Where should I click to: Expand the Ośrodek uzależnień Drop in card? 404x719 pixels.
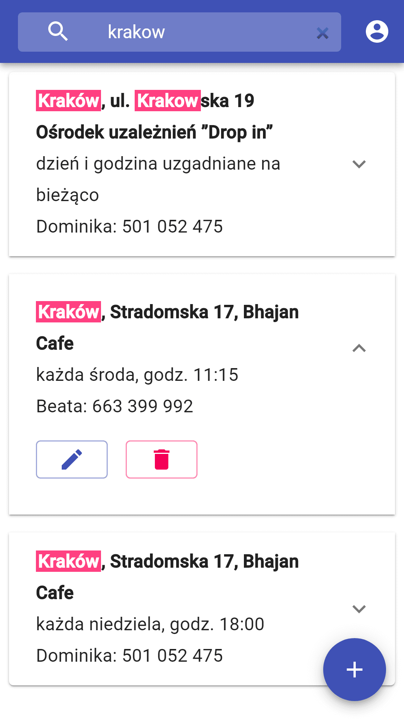pos(359,164)
